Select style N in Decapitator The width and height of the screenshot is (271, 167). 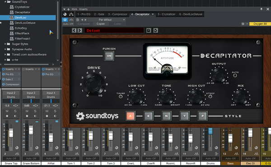click(x=166, y=116)
